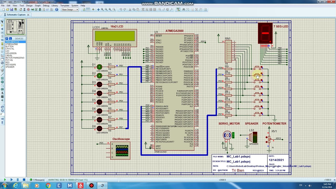Image resolution: width=336 pixels, height=189 pixels.
Task: Click the Windows Start button
Action: point(5,186)
